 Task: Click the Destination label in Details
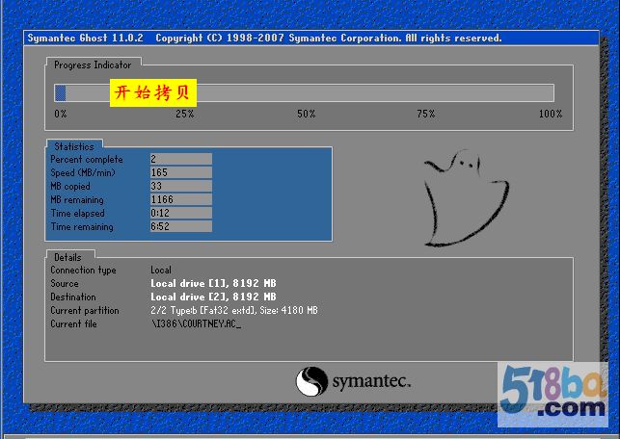coord(73,297)
